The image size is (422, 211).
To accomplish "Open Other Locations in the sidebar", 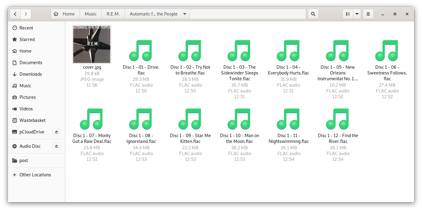I will pos(35,175).
